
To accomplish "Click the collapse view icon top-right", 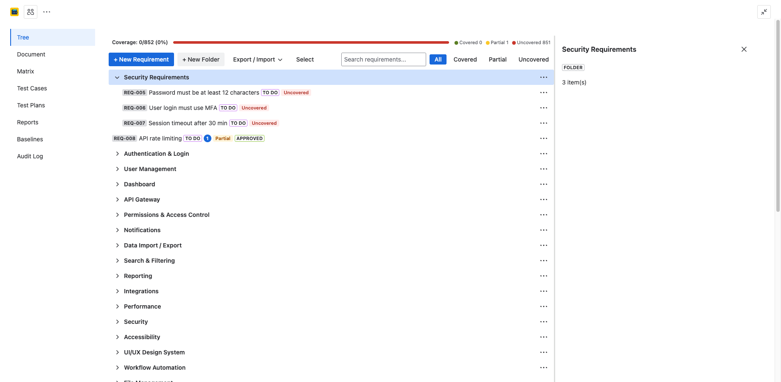I will click(x=764, y=12).
